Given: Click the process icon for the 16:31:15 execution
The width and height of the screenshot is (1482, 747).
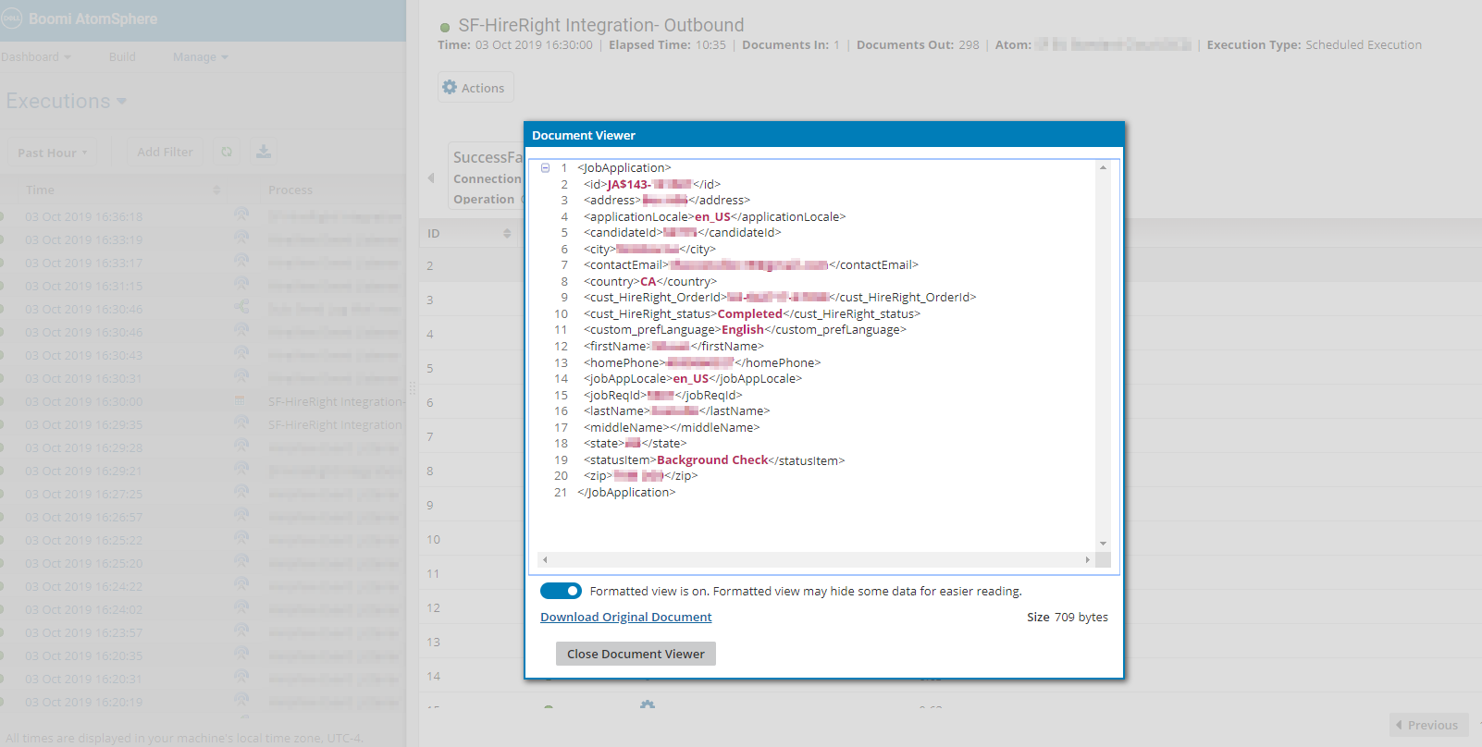Looking at the screenshot, I should (x=241, y=284).
